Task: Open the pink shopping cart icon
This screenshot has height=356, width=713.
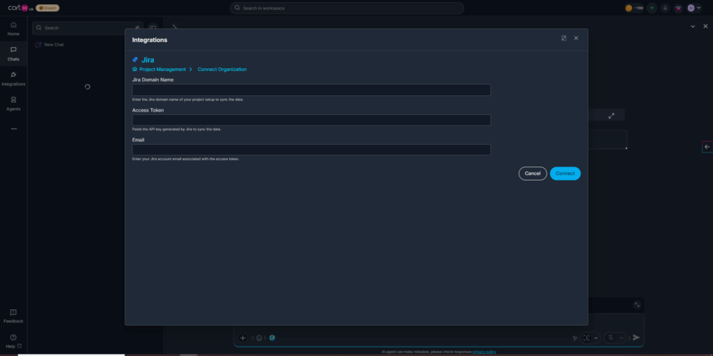Action: click(678, 8)
